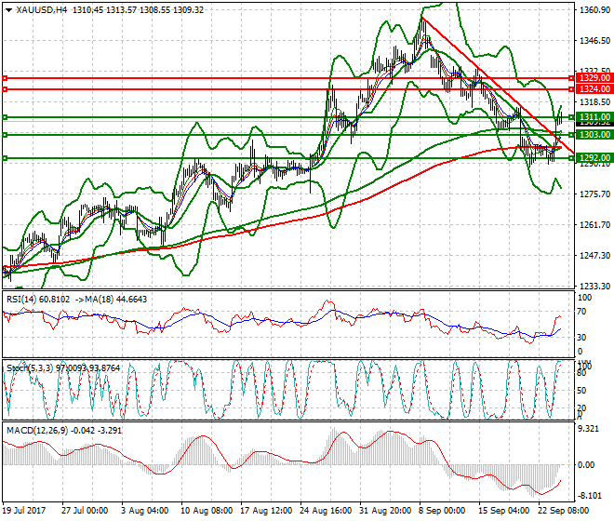Click the 17 Aug 12:00 time label
Image resolution: width=614 pixels, height=521 pixels.
point(266,511)
